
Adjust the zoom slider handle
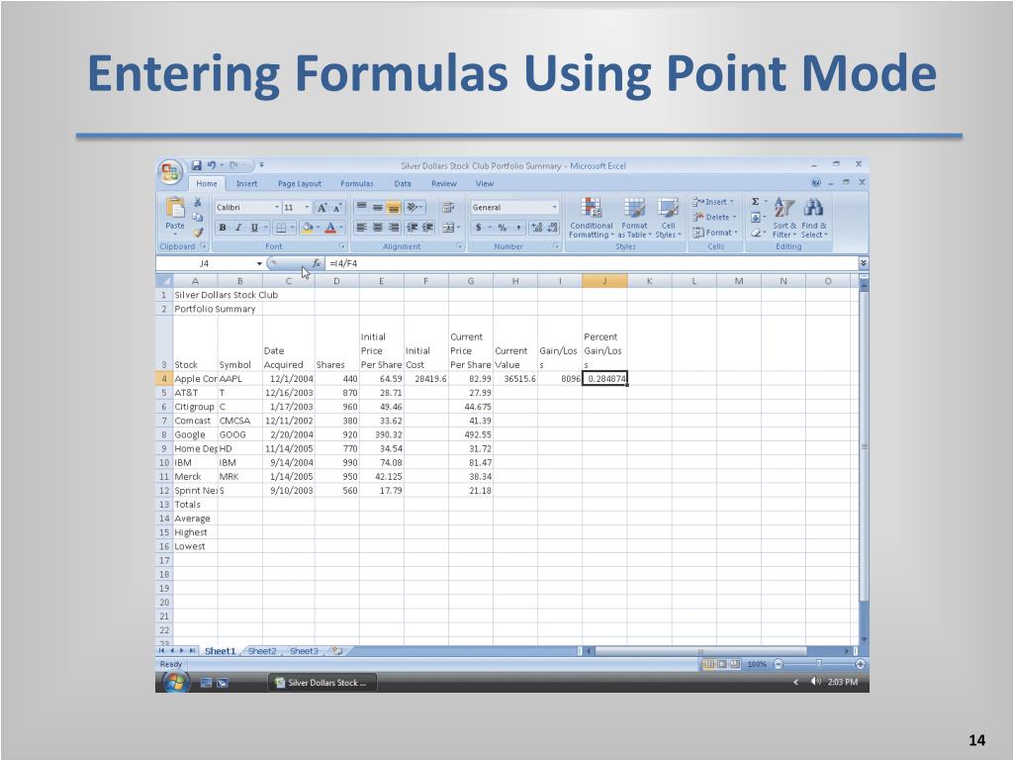click(x=818, y=664)
